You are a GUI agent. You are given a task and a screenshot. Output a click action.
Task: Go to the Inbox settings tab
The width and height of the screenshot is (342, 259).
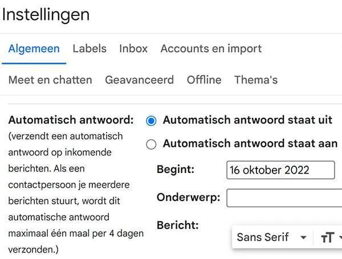click(133, 49)
